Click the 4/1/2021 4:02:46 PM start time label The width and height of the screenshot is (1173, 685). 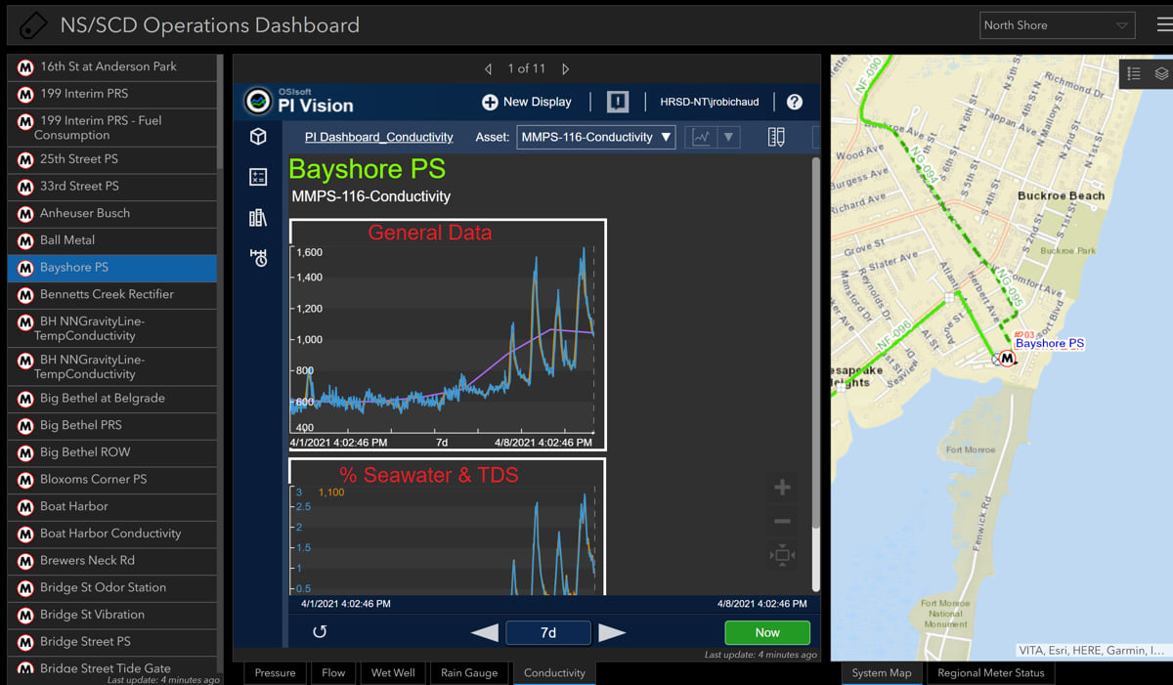(345, 605)
